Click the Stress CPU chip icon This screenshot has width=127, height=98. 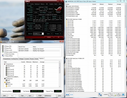pyautogui.click(x=3, y=46)
